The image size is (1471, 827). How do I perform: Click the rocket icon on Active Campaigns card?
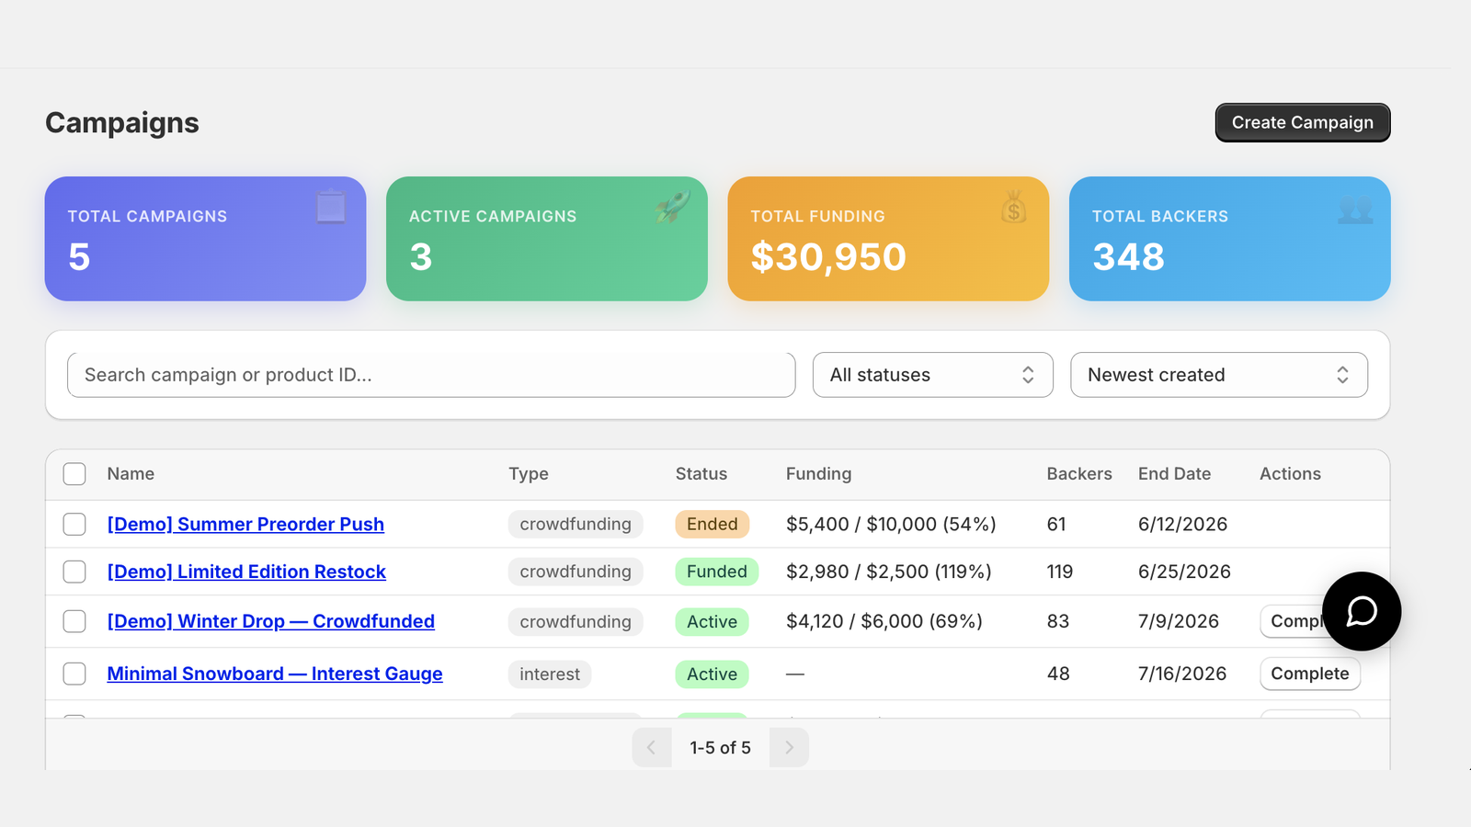[x=672, y=207]
